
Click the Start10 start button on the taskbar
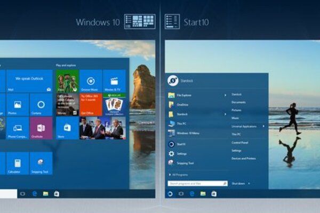point(170,194)
